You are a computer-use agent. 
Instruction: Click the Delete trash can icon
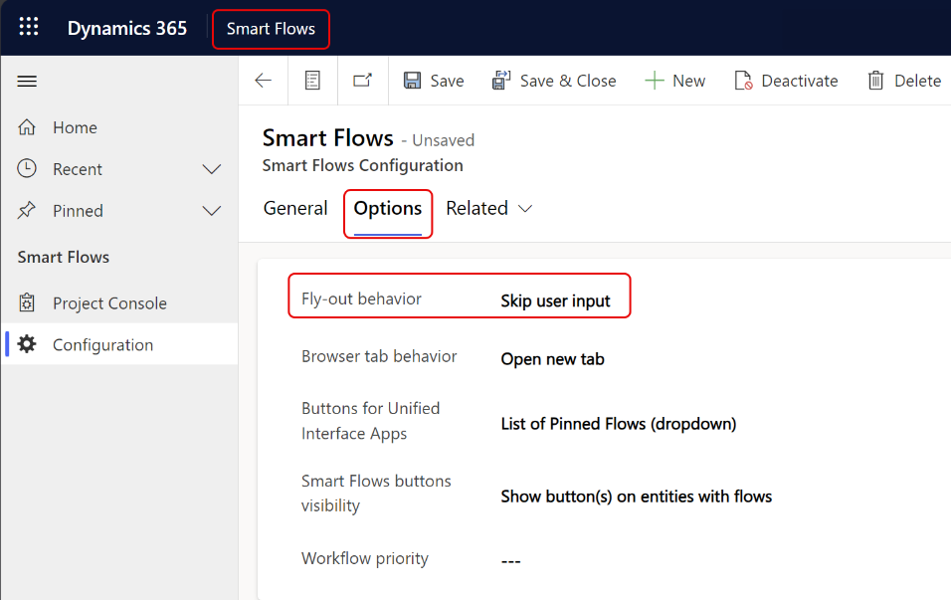coord(875,81)
